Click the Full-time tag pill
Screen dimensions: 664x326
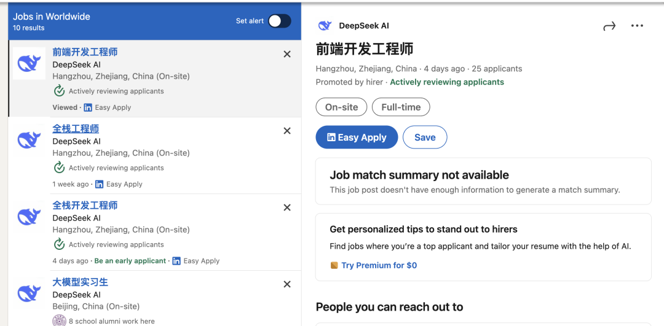pyautogui.click(x=401, y=107)
